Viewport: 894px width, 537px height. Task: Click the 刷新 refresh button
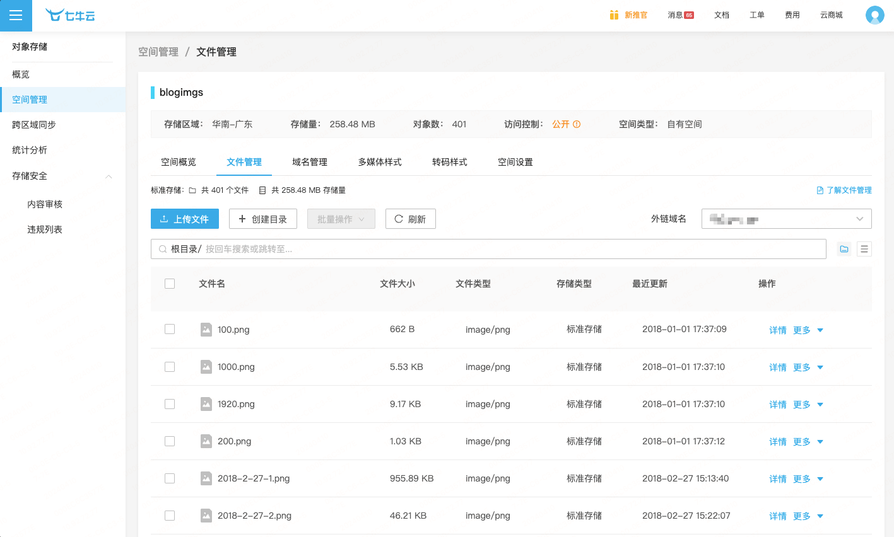411,219
